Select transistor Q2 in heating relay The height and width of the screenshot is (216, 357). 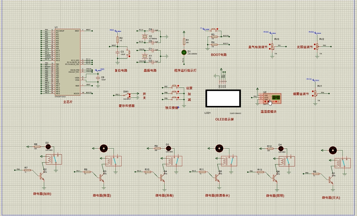(x=42, y=176)
